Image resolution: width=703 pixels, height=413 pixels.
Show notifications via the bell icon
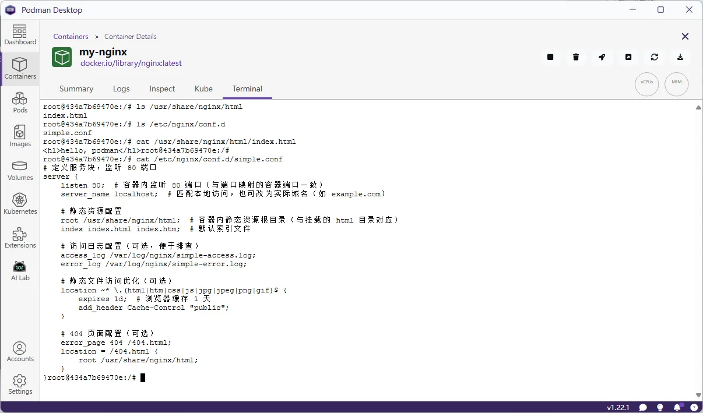click(677, 407)
